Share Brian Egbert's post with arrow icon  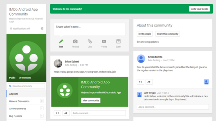coord(66,113)
